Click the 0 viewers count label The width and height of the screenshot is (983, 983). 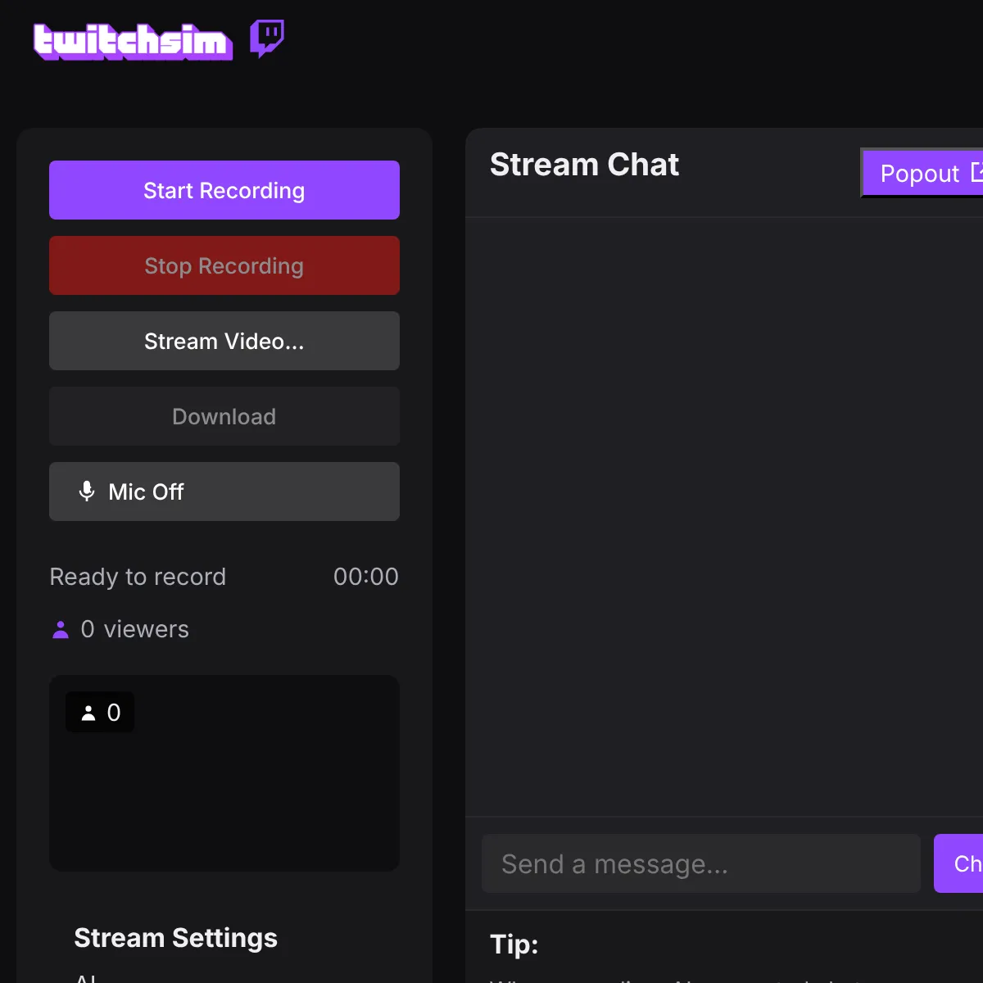click(x=135, y=629)
